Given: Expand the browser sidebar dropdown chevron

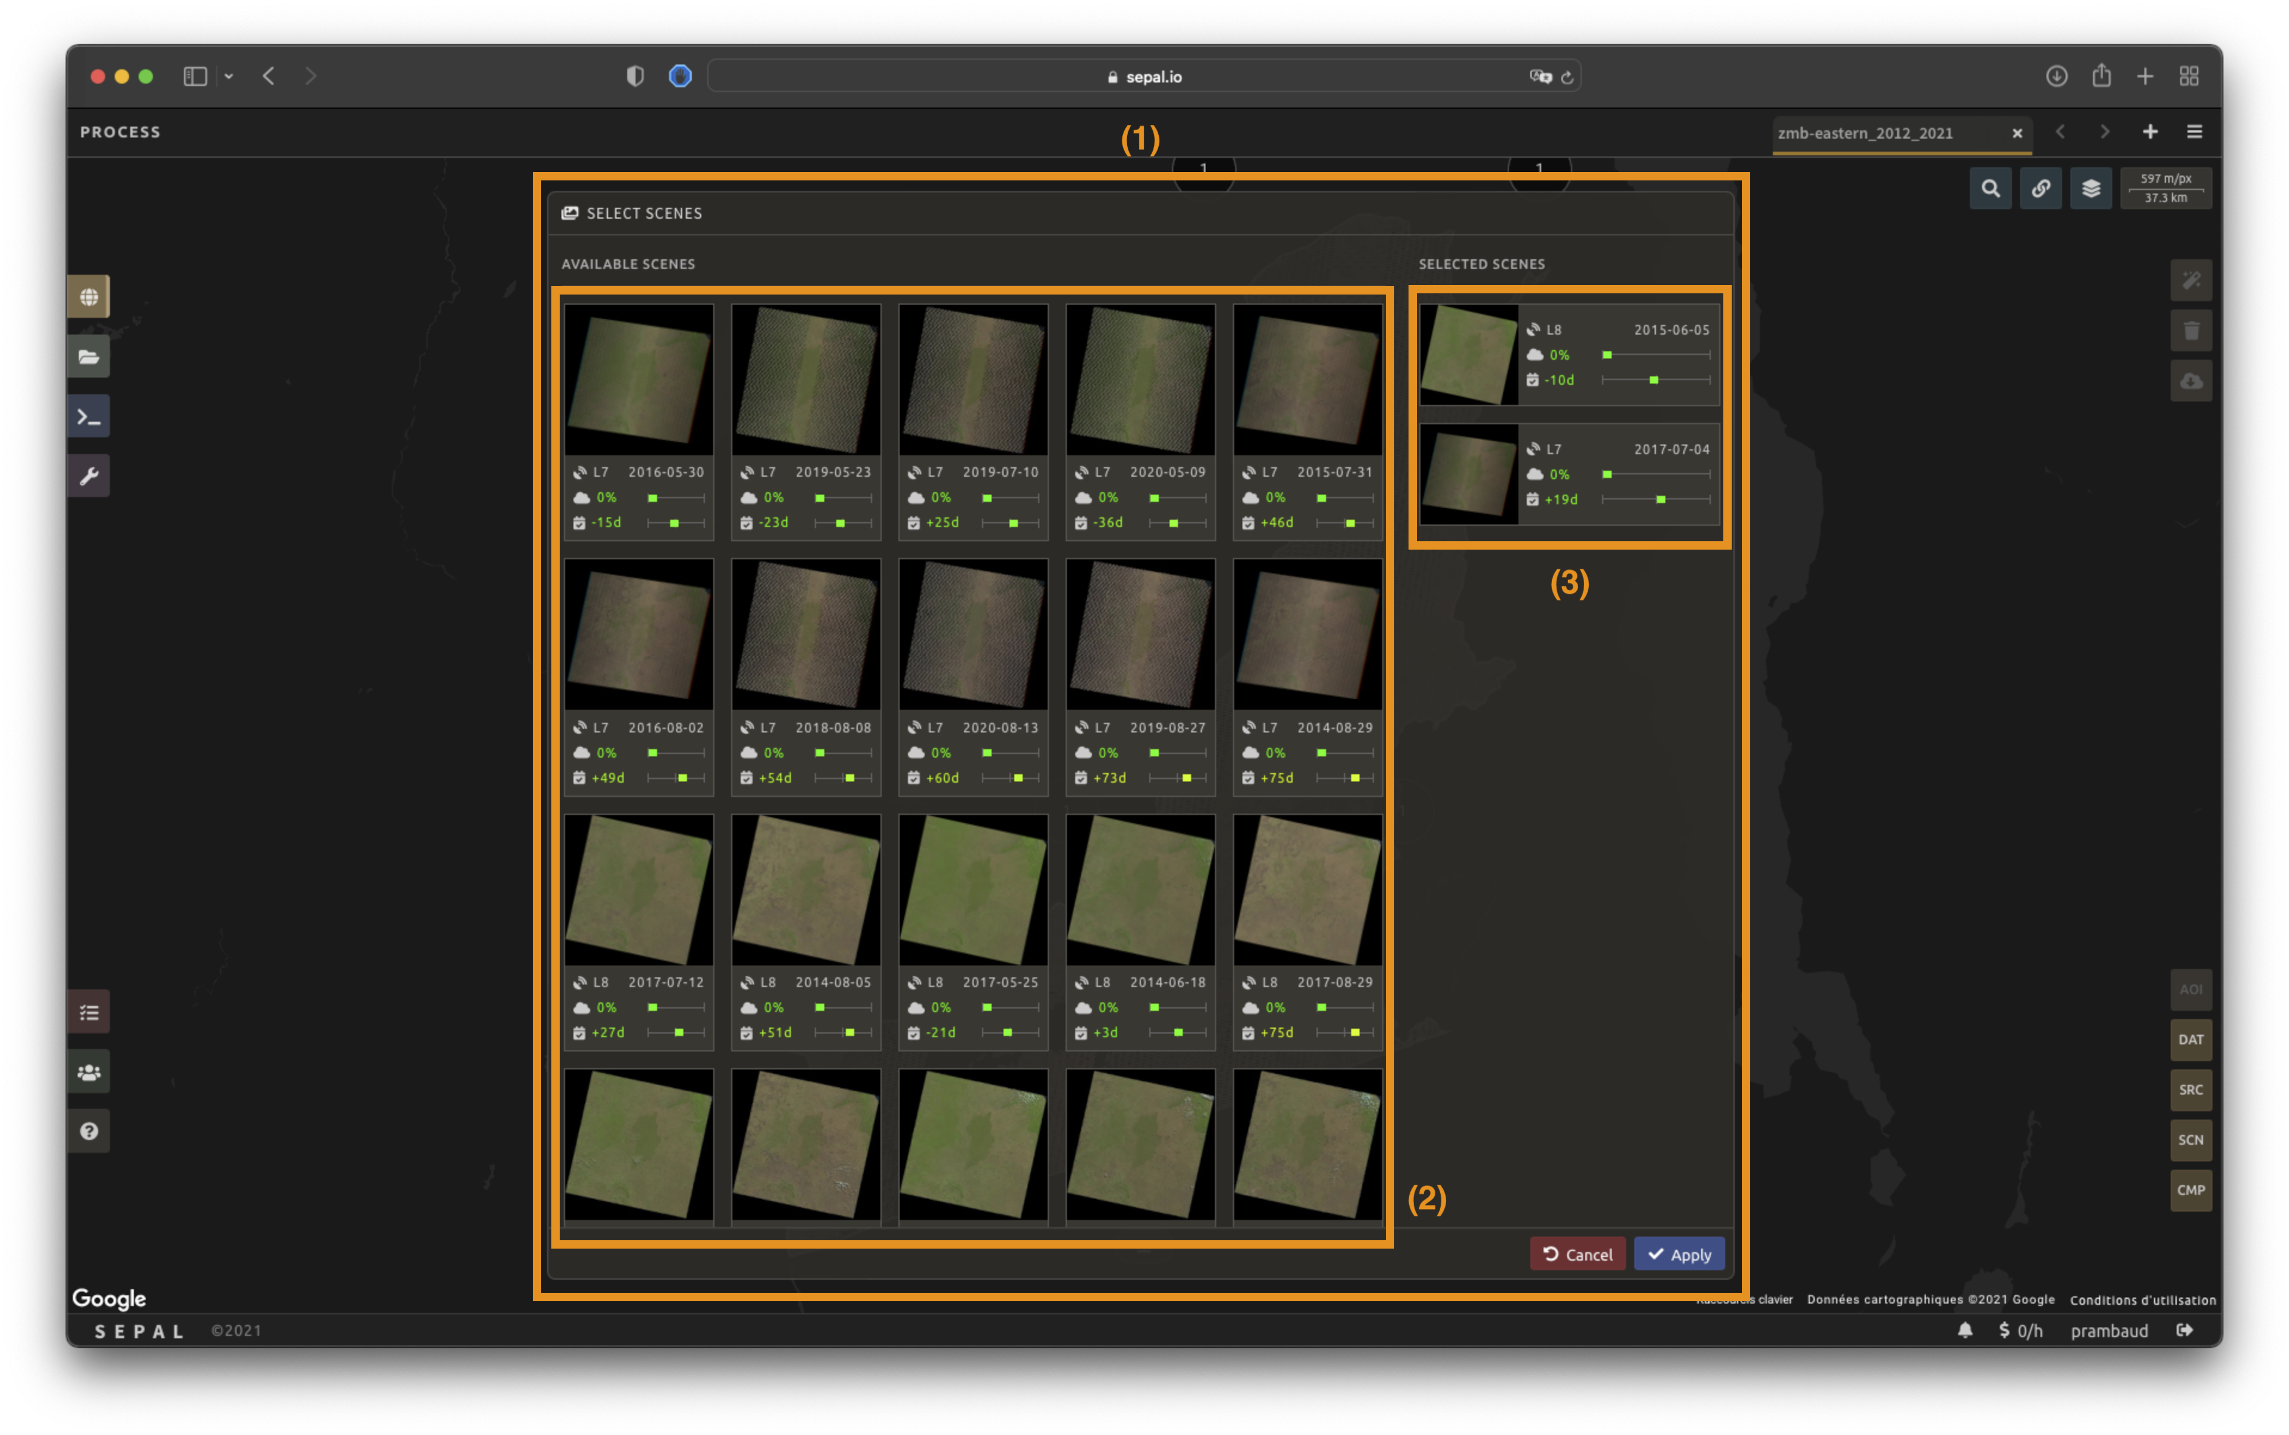Looking at the screenshot, I should (229, 76).
